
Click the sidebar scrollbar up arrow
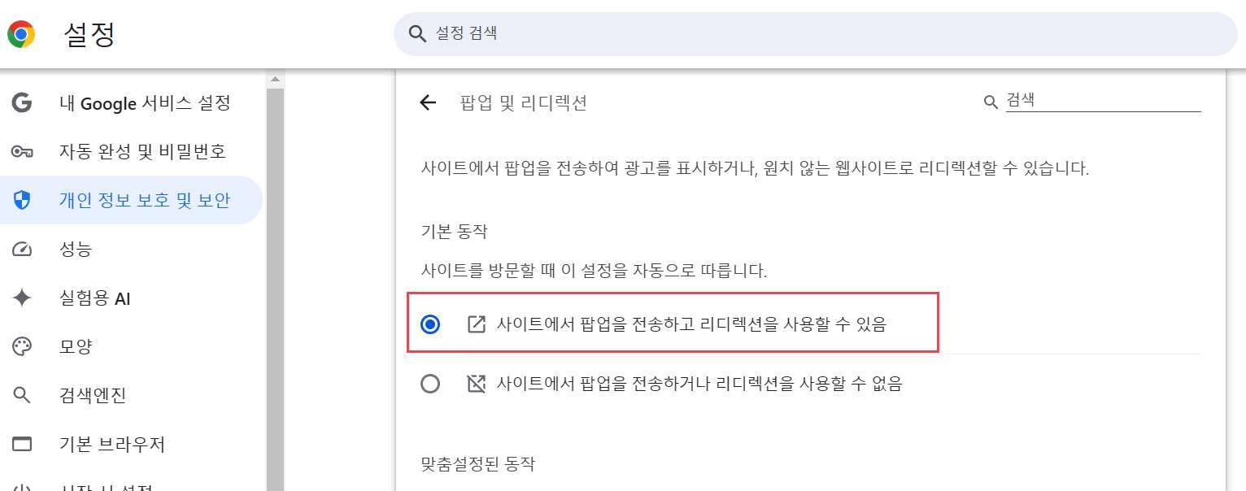click(275, 79)
